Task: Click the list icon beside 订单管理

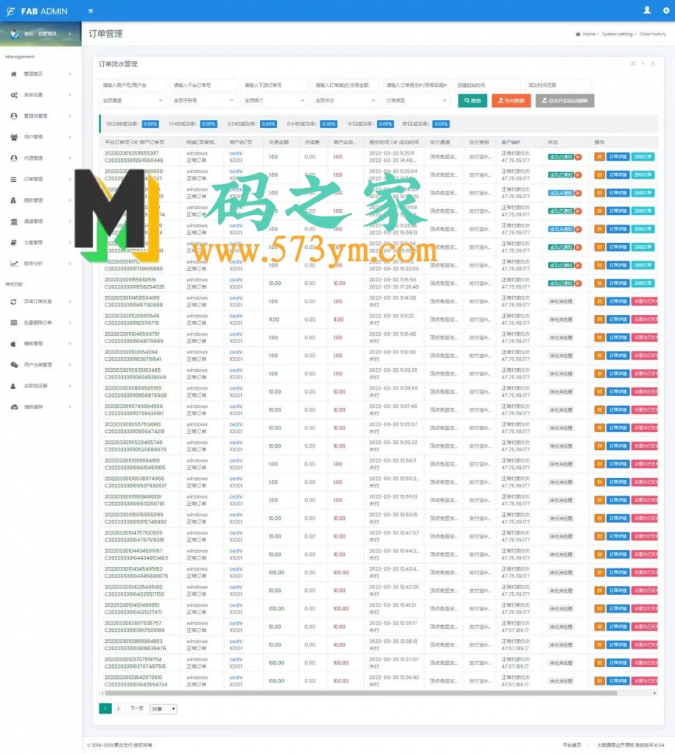Action: coord(13,180)
